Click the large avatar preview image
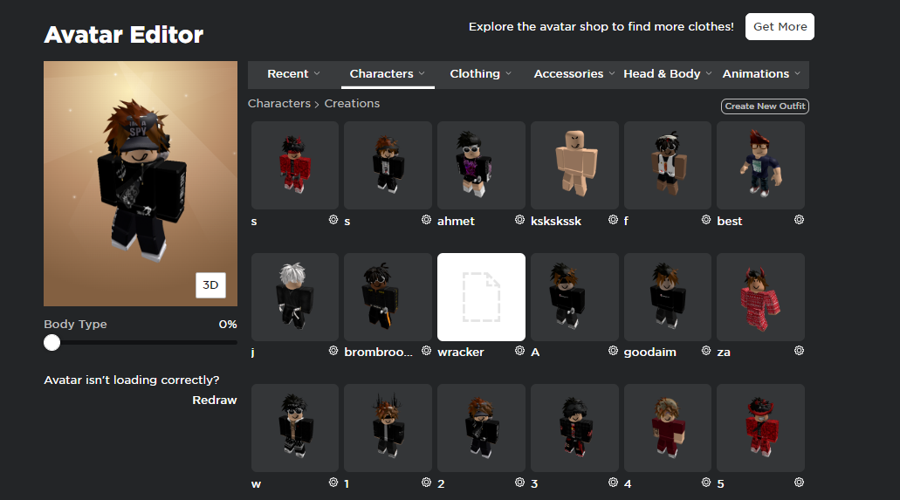 click(x=141, y=184)
